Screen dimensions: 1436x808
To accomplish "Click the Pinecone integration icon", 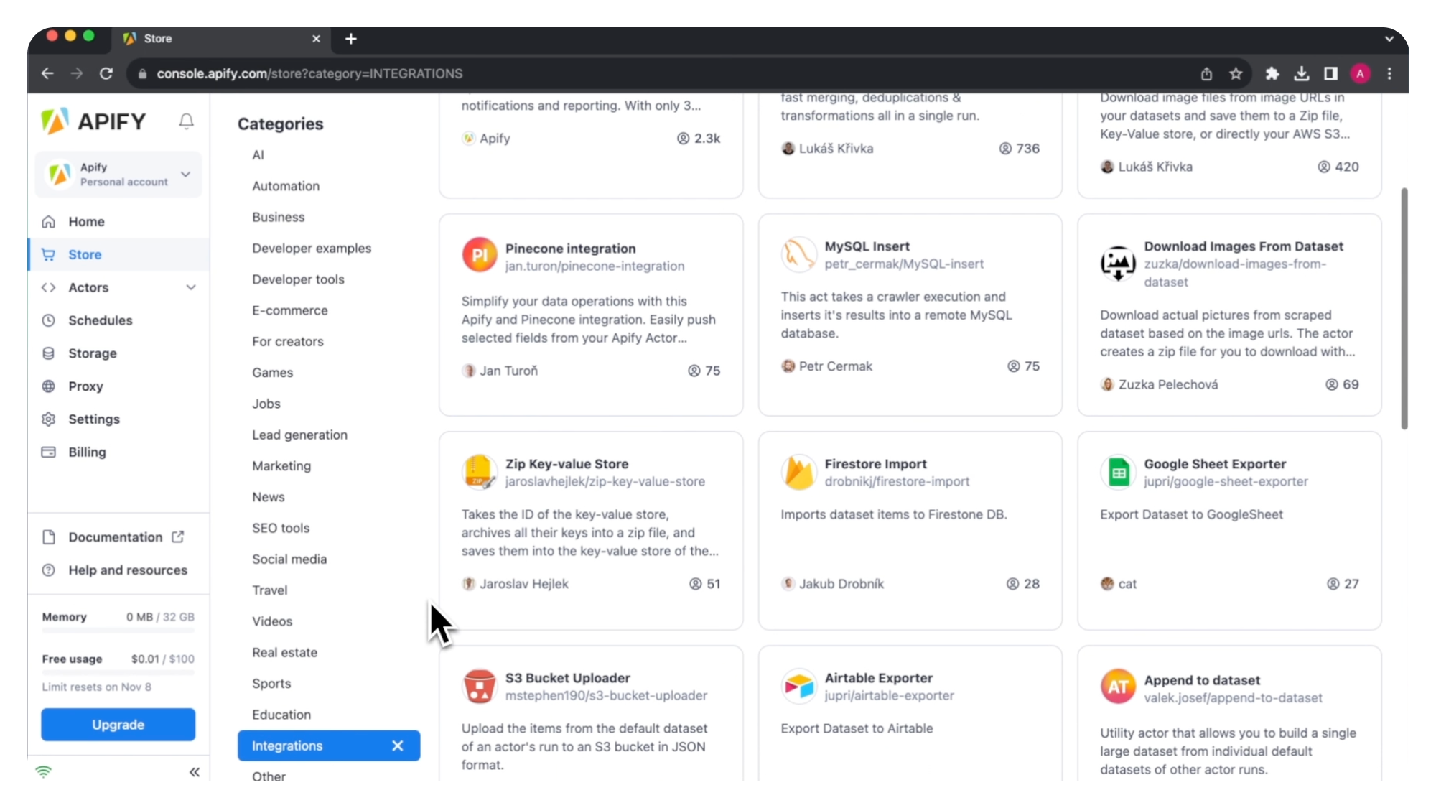I will [478, 254].
